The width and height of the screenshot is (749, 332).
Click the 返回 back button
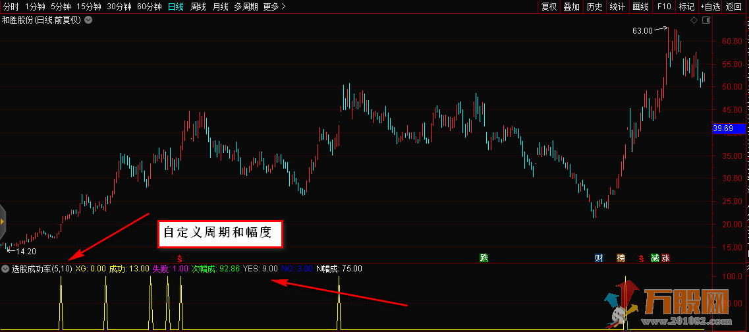(734, 7)
